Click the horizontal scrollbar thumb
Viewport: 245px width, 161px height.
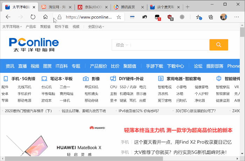(84, 159)
